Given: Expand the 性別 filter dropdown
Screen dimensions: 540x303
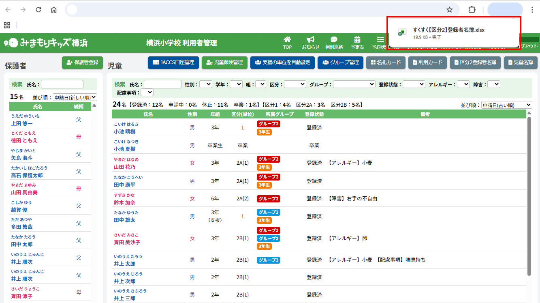Looking at the screenshot, I should (x=205, y=84).
